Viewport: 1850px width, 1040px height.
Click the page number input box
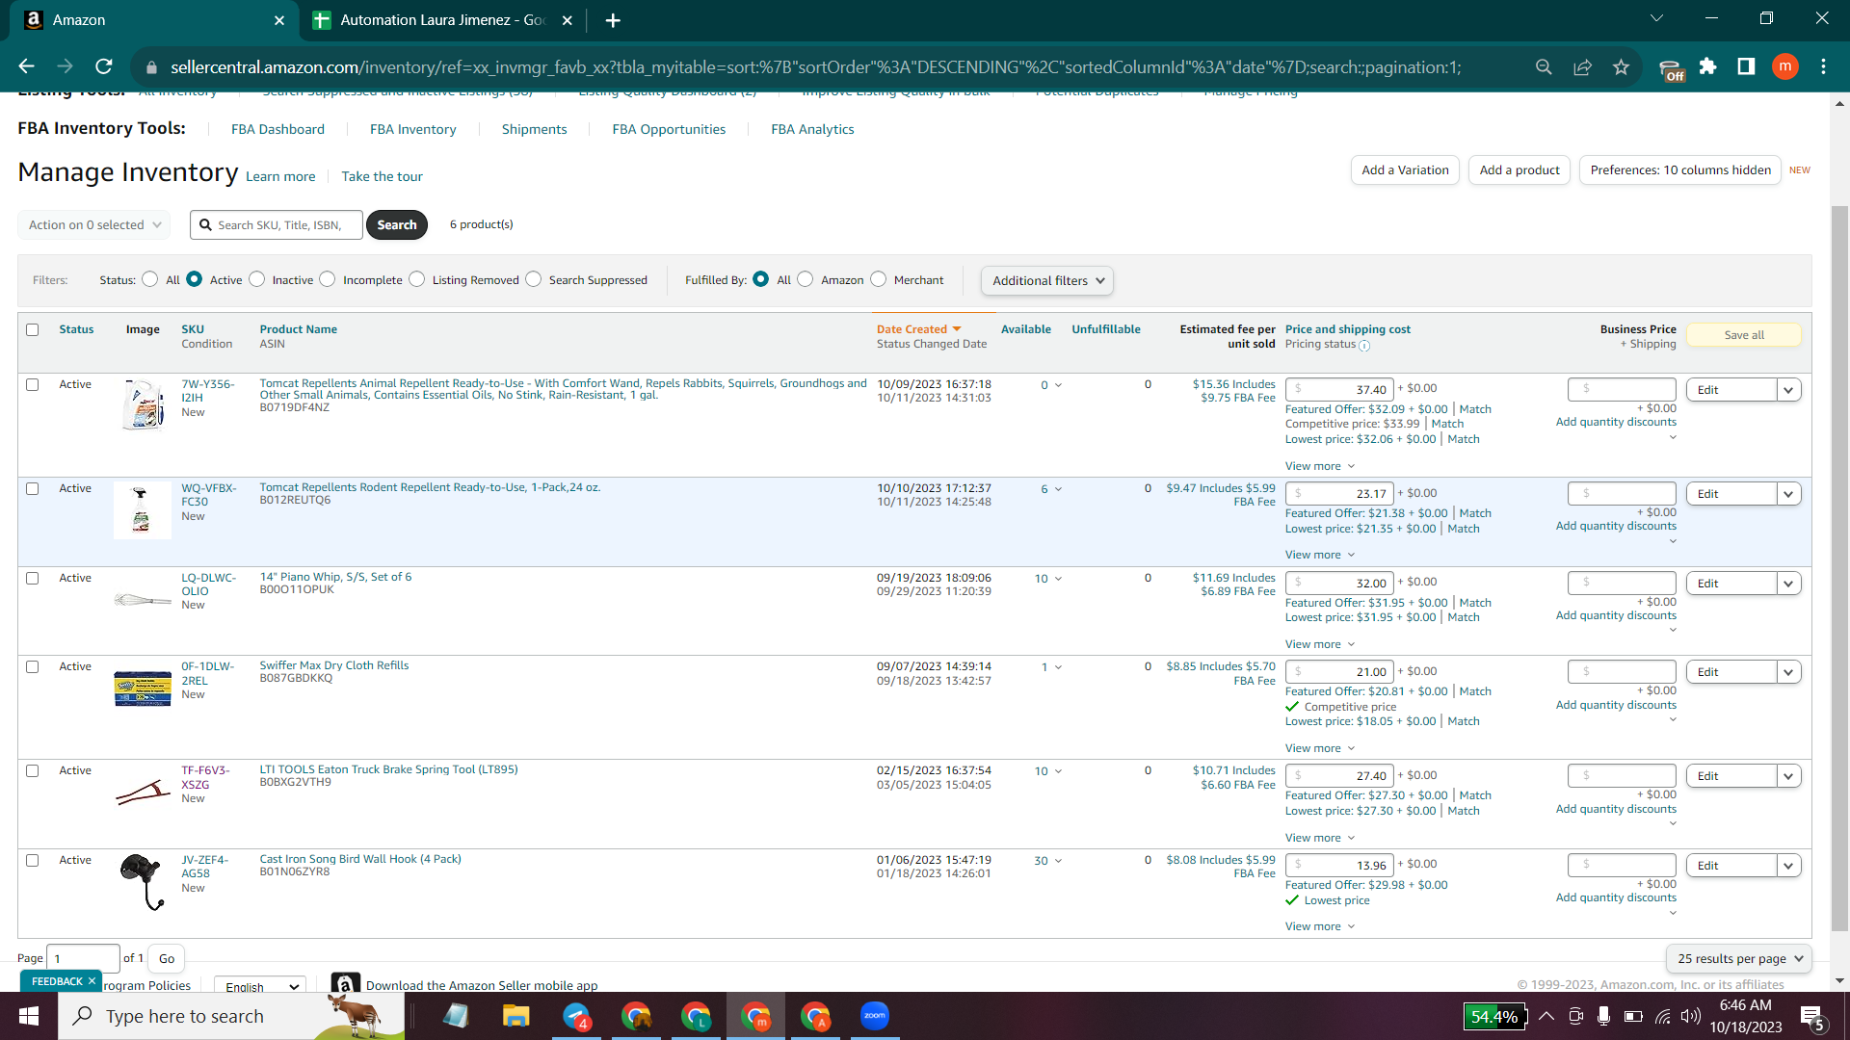coord(83,959)
